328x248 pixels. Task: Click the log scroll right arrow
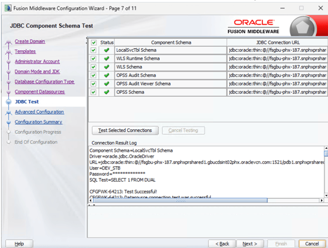click(x=322, y=200)
